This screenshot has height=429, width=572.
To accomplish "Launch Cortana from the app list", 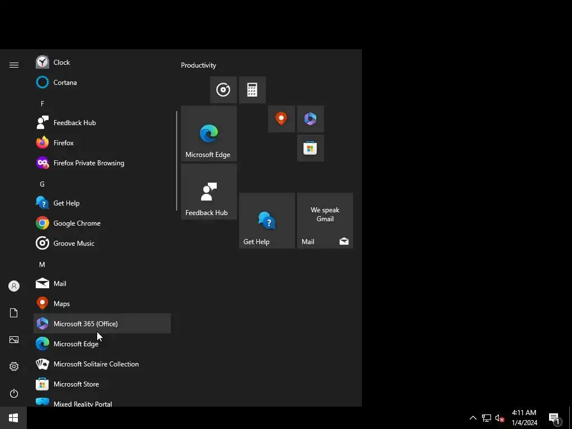I will point(102,83).
